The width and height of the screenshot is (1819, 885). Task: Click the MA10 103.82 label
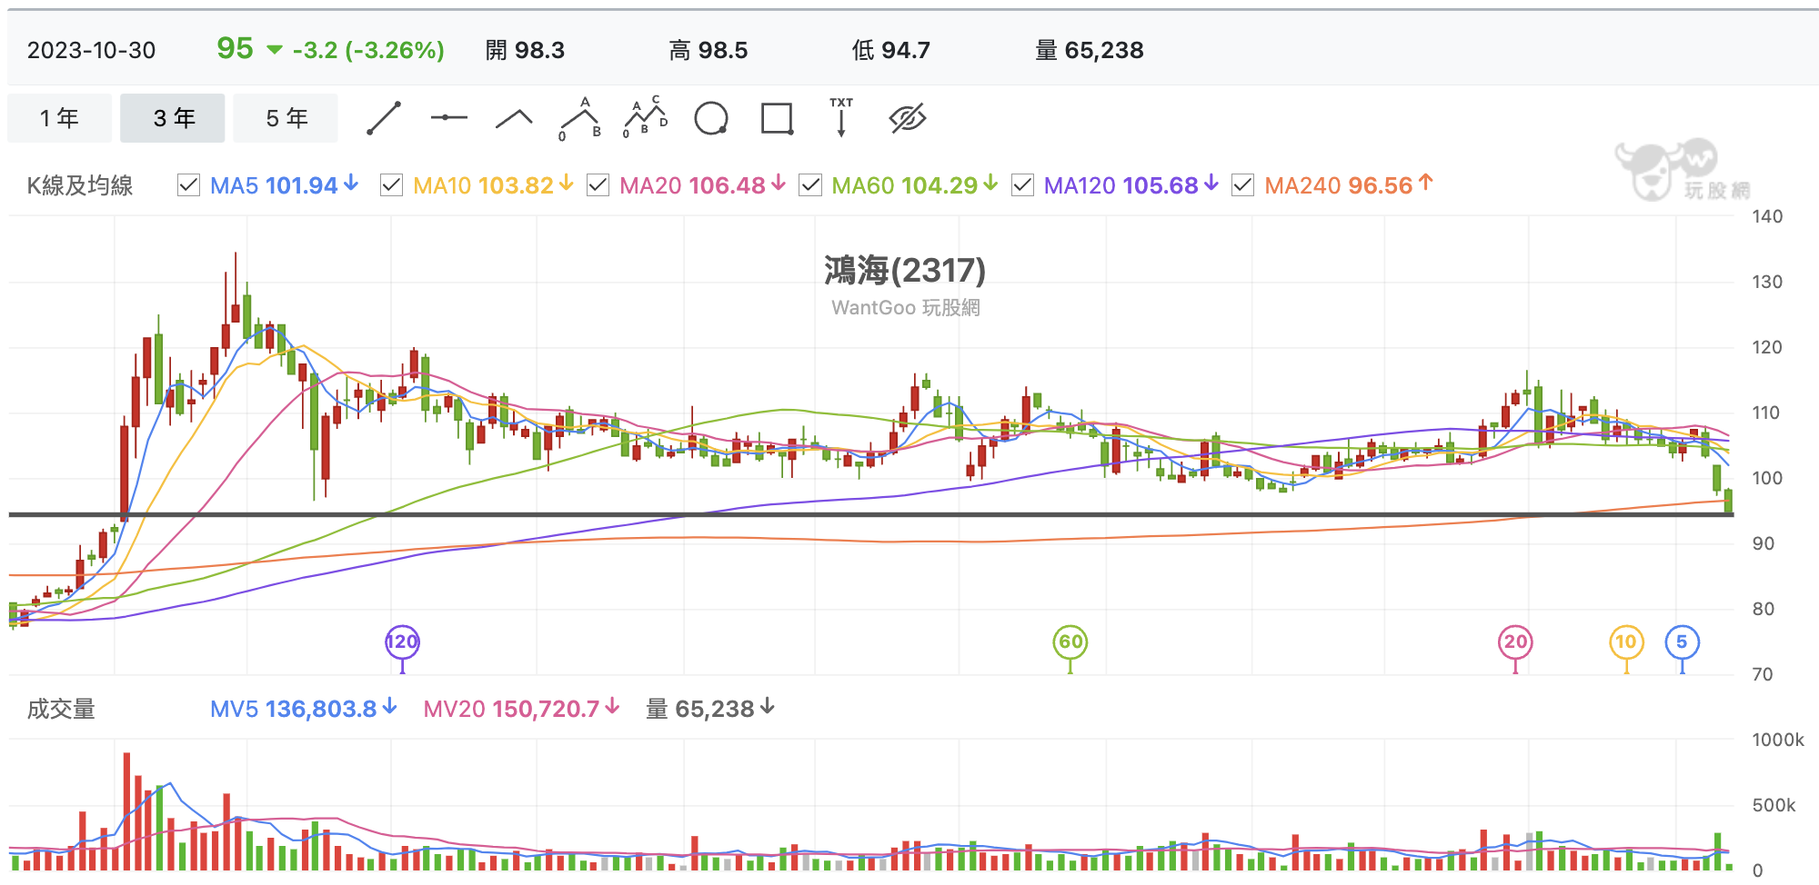coord(493,185)
